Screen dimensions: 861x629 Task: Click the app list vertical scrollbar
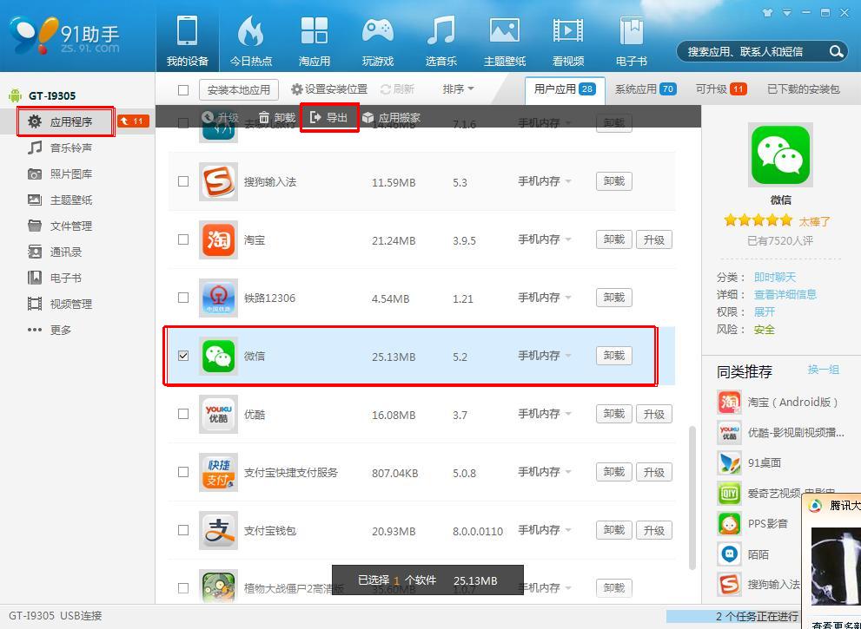[x=692, y=498]
